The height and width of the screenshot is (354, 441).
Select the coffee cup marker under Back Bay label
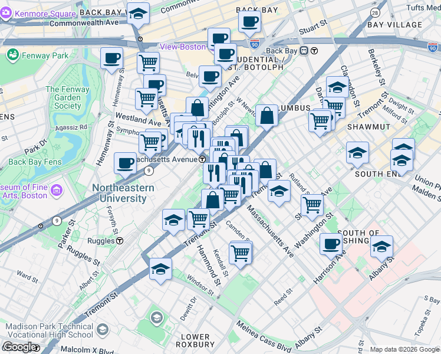pos(249,22)
